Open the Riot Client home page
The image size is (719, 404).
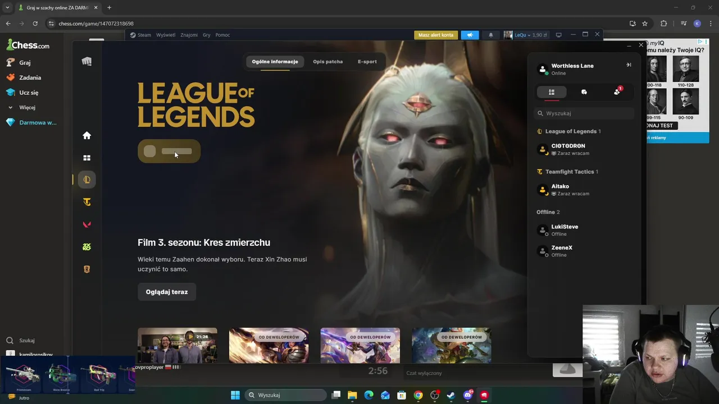[x=87, y=135]
